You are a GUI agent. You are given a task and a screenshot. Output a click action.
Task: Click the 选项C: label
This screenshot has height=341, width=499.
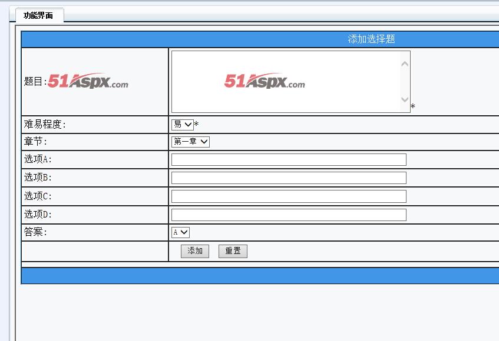point(38,196)
